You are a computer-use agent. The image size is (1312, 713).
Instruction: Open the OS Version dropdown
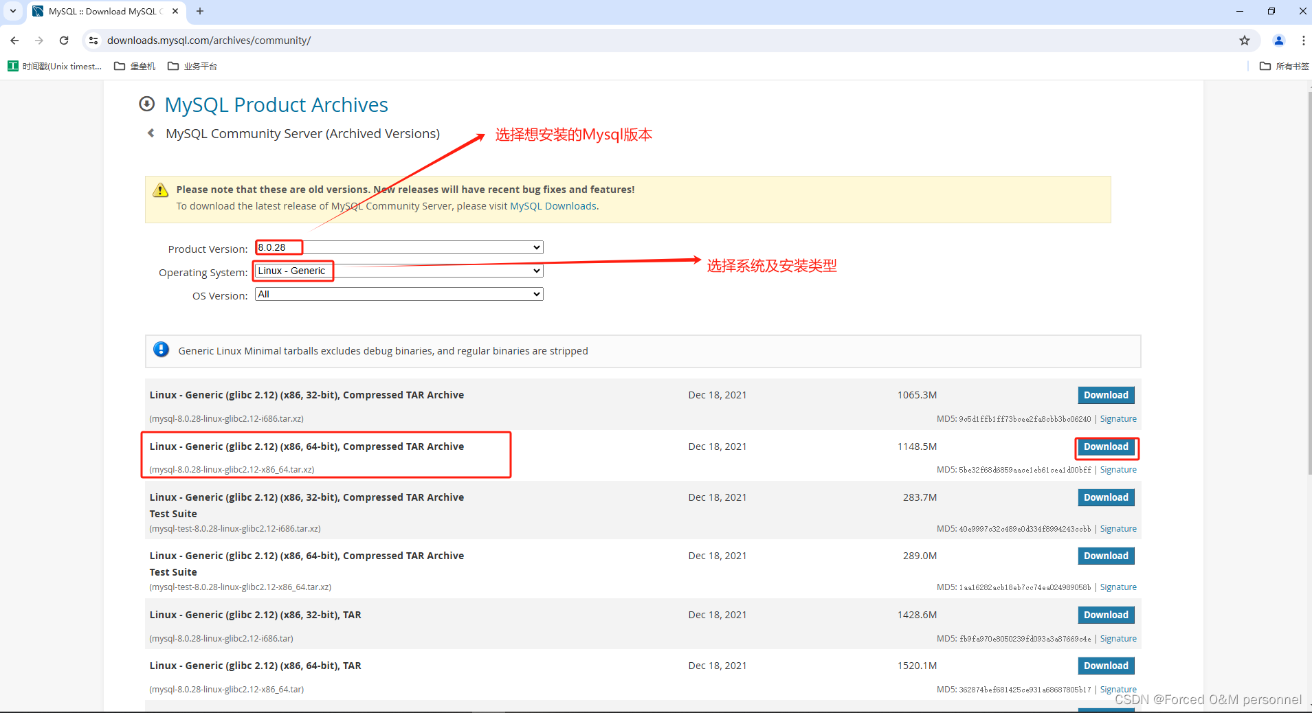click(x=399, y=294)
